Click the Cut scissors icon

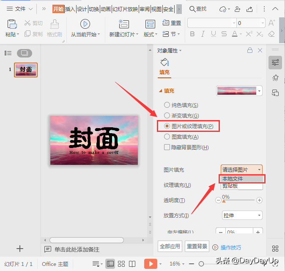[x=27, y=23]
